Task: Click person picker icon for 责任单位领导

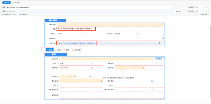Action: tap(152, 89)
